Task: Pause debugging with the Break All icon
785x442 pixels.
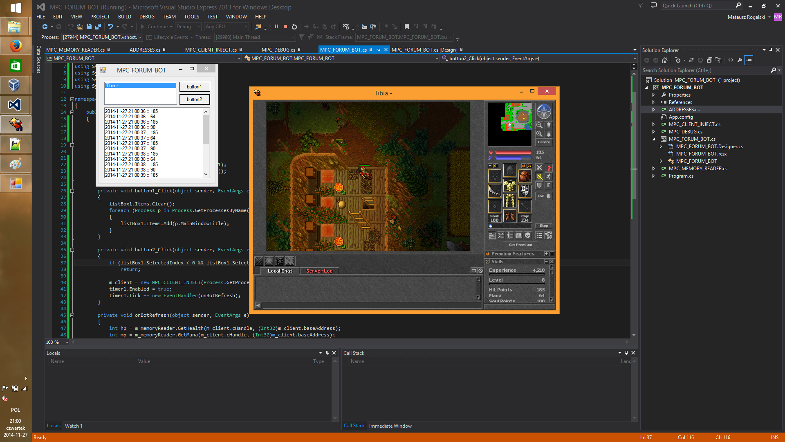Action: pyautogui.click(x=276, y=27)
